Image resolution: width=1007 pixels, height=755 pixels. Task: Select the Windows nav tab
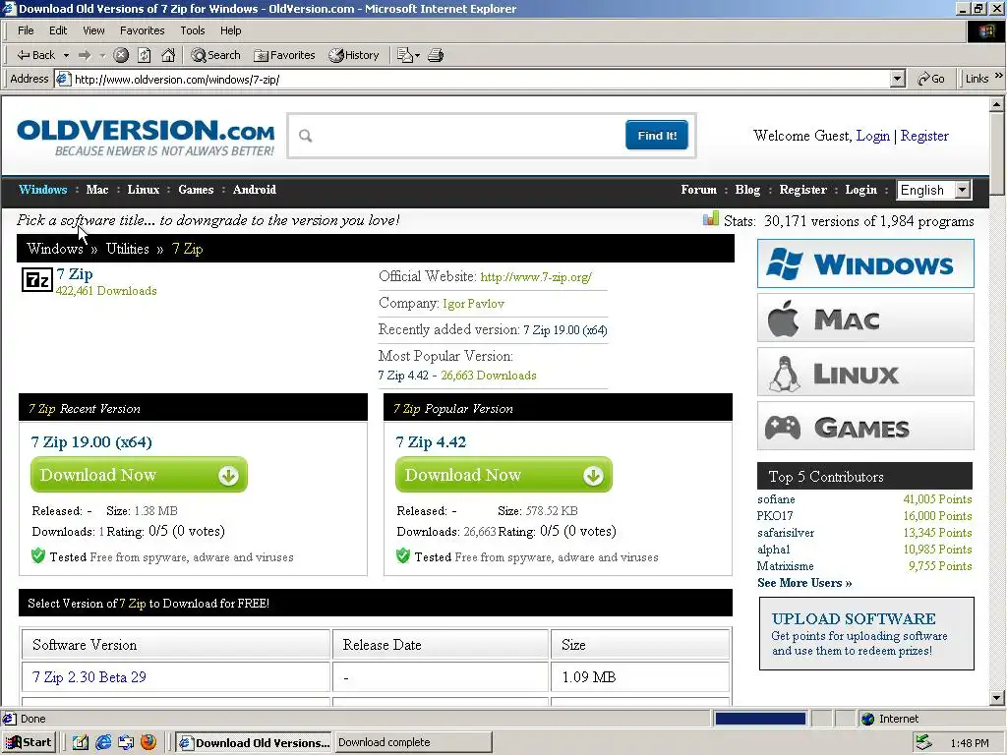coord(43,190)
